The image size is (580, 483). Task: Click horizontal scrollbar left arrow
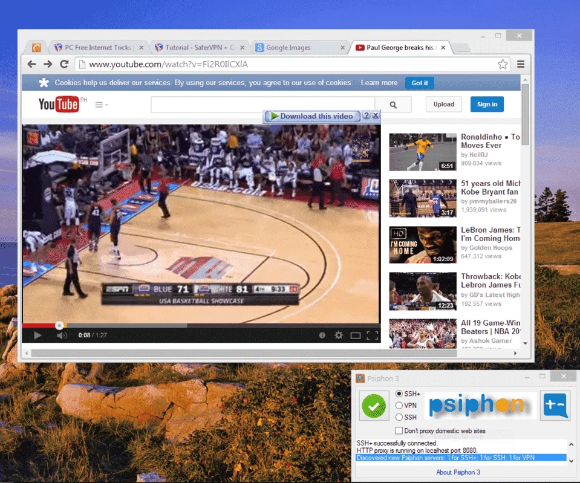(x=26, y=353)
